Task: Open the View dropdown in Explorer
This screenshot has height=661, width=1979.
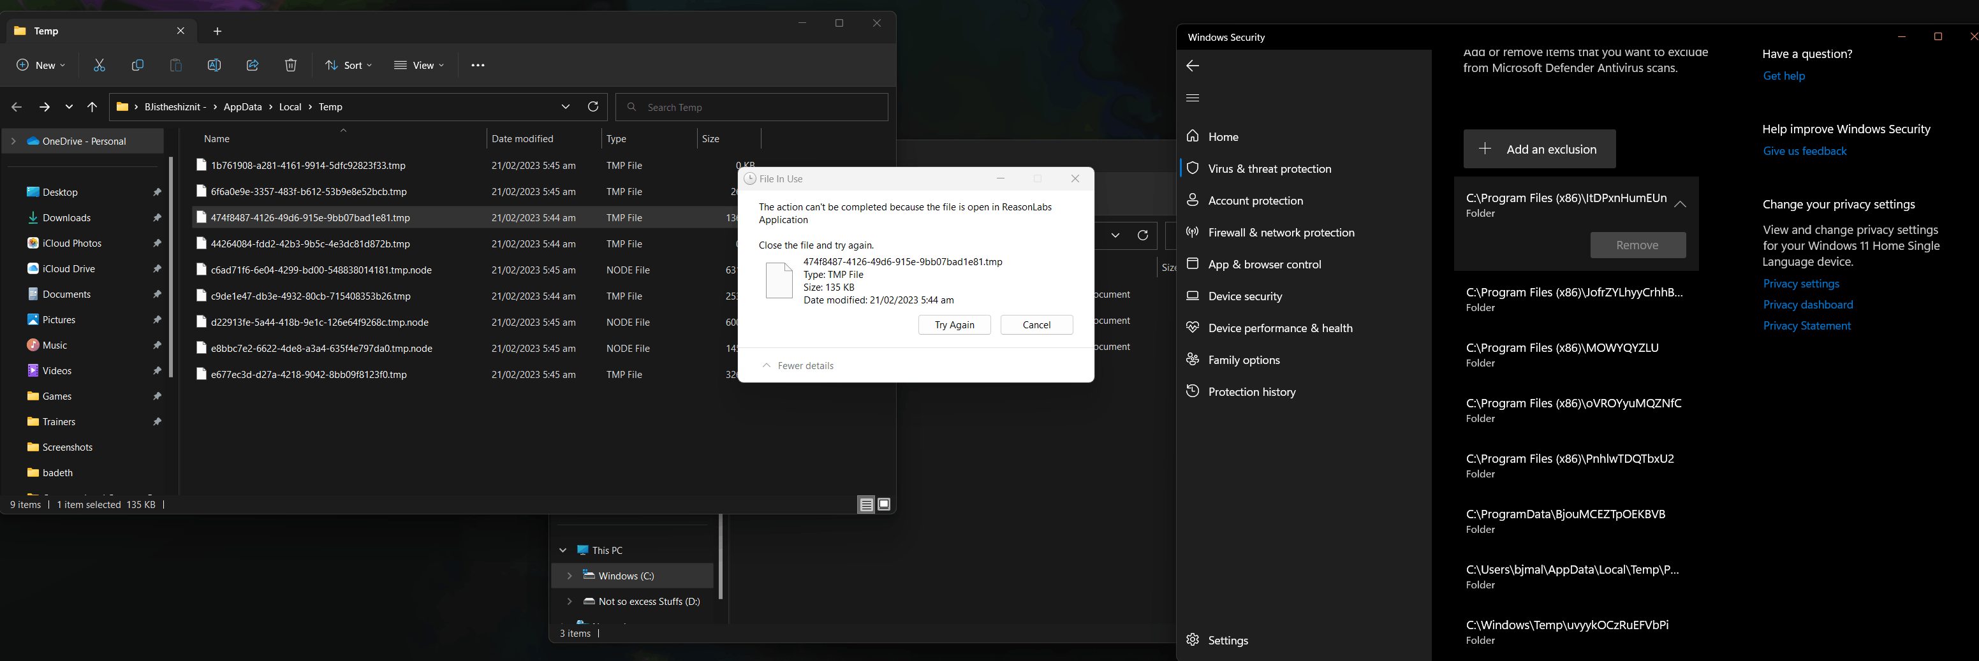Action: [420, 65]
